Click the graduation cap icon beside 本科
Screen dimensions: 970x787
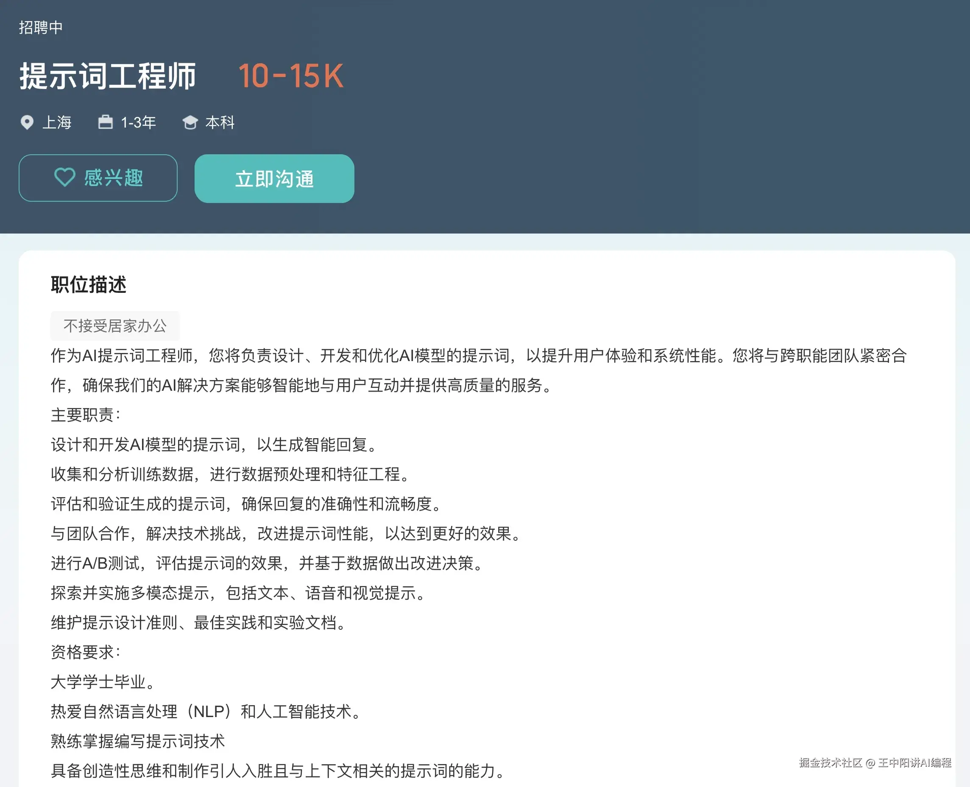coord(190,122)
